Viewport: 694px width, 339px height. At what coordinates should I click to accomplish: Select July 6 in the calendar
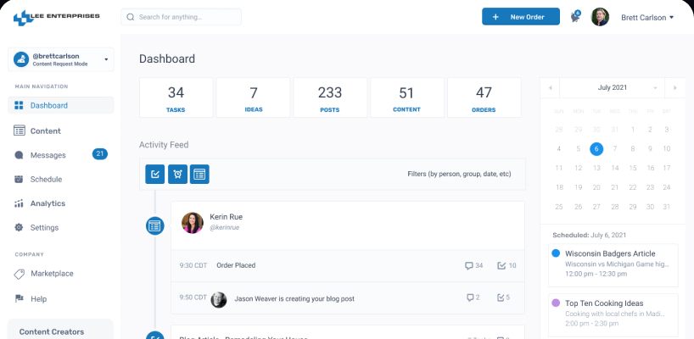tap(596, 149)
